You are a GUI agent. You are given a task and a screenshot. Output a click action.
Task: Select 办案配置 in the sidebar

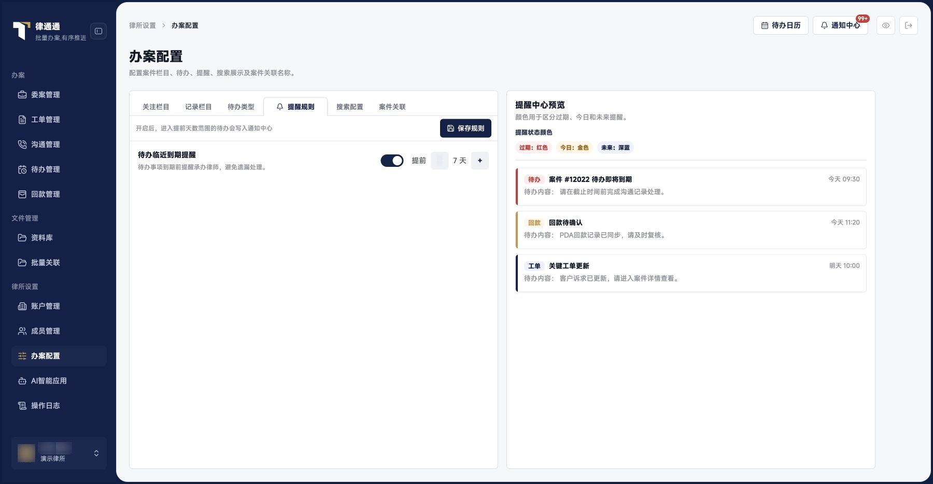coord(59,356)
